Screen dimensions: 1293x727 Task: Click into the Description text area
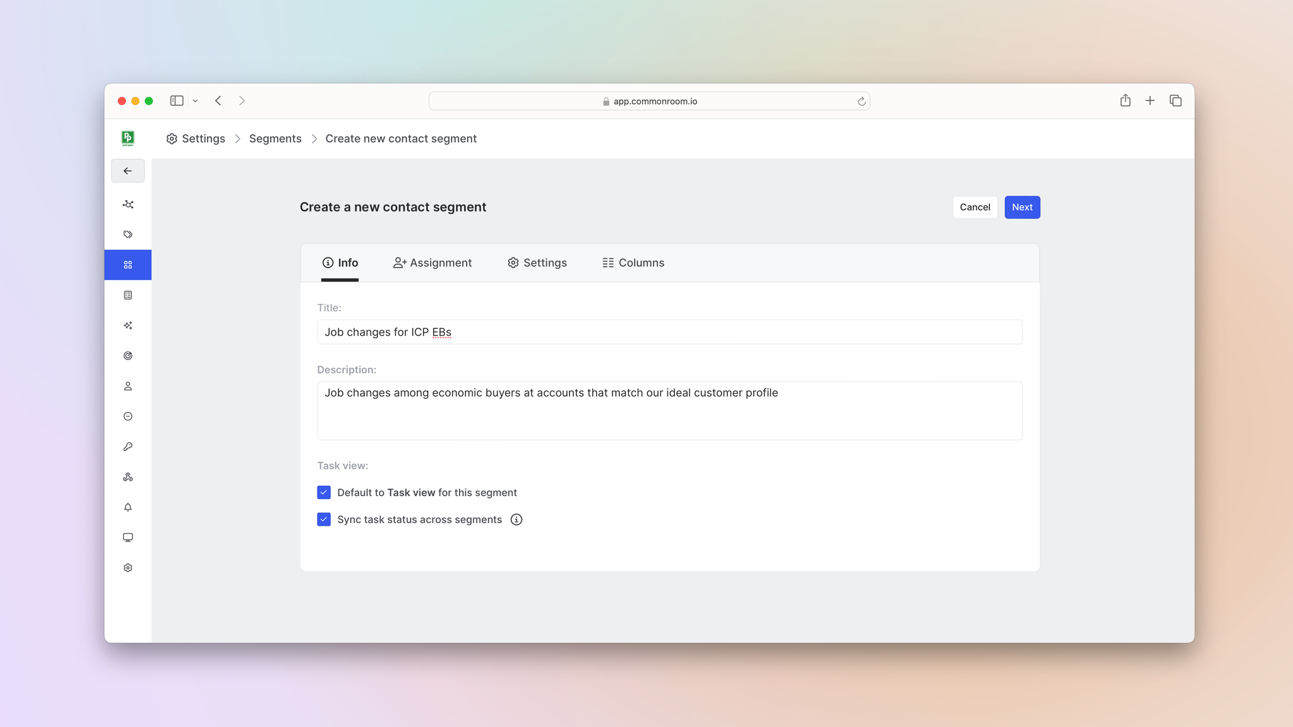coord(669,411)
